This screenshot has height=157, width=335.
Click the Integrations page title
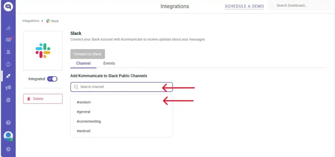(175, 7)
